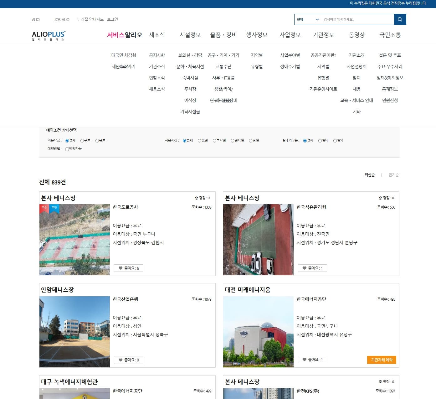Select 유료 radio for 이용요금
Viewport: 436px width, 399px height.
pyautogui.click(x=97, y=141)
